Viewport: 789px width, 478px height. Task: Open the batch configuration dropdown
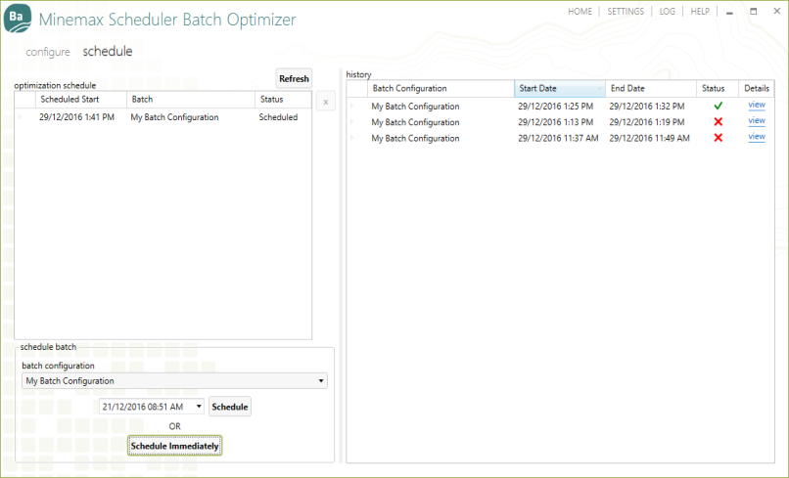coord(174,381)
